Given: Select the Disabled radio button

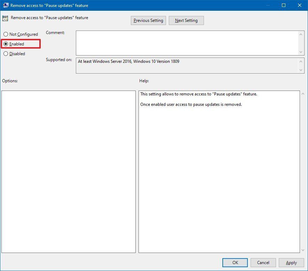Looking at the screenshot, I should [6, 54].
